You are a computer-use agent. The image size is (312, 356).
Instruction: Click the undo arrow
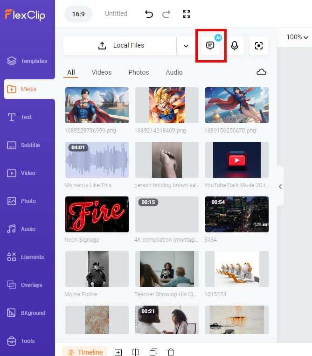tap(149, 14)
